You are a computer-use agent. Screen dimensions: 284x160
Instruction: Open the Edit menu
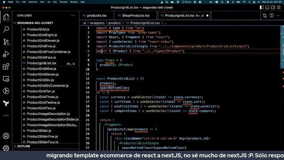coord(24,2)
